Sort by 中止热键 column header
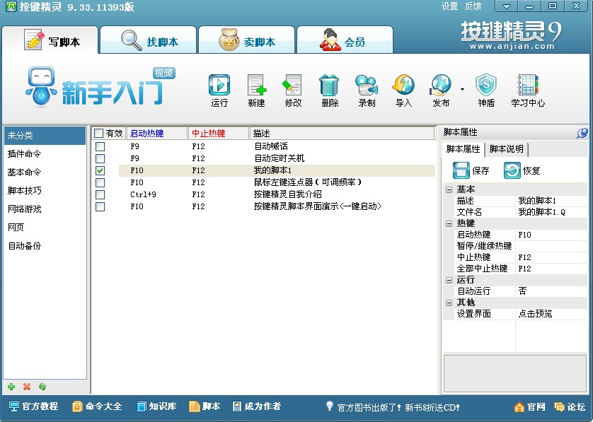Viewport: 593px width, 422px height. [x=219, y=134]
